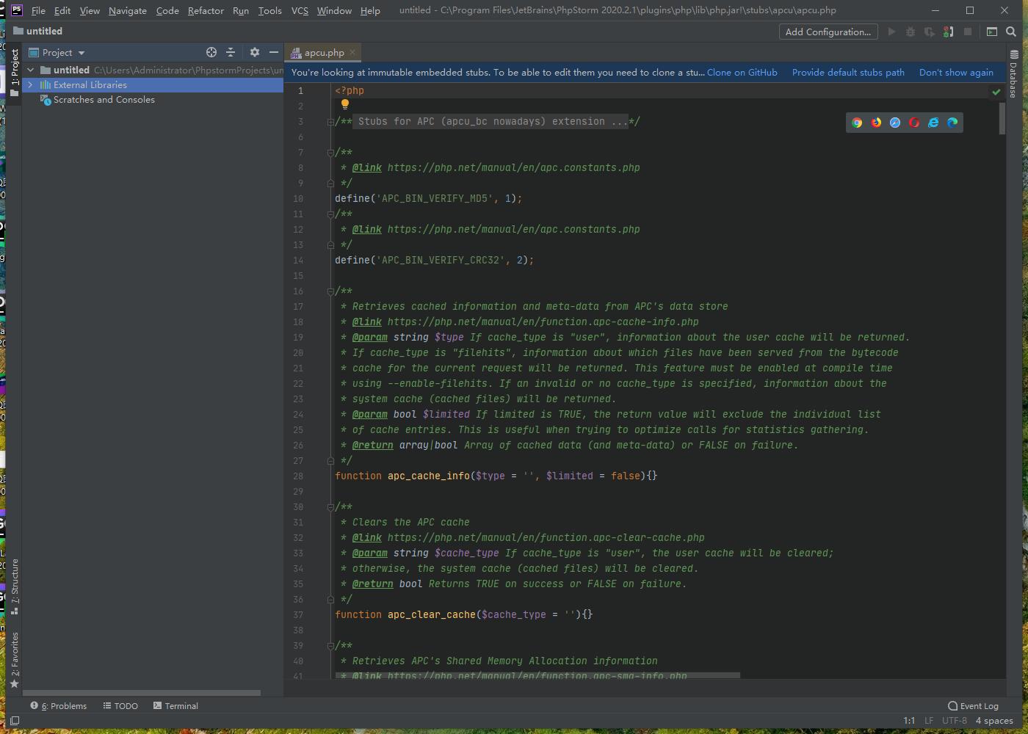Open the Tools menu

(x=269, y=10)
